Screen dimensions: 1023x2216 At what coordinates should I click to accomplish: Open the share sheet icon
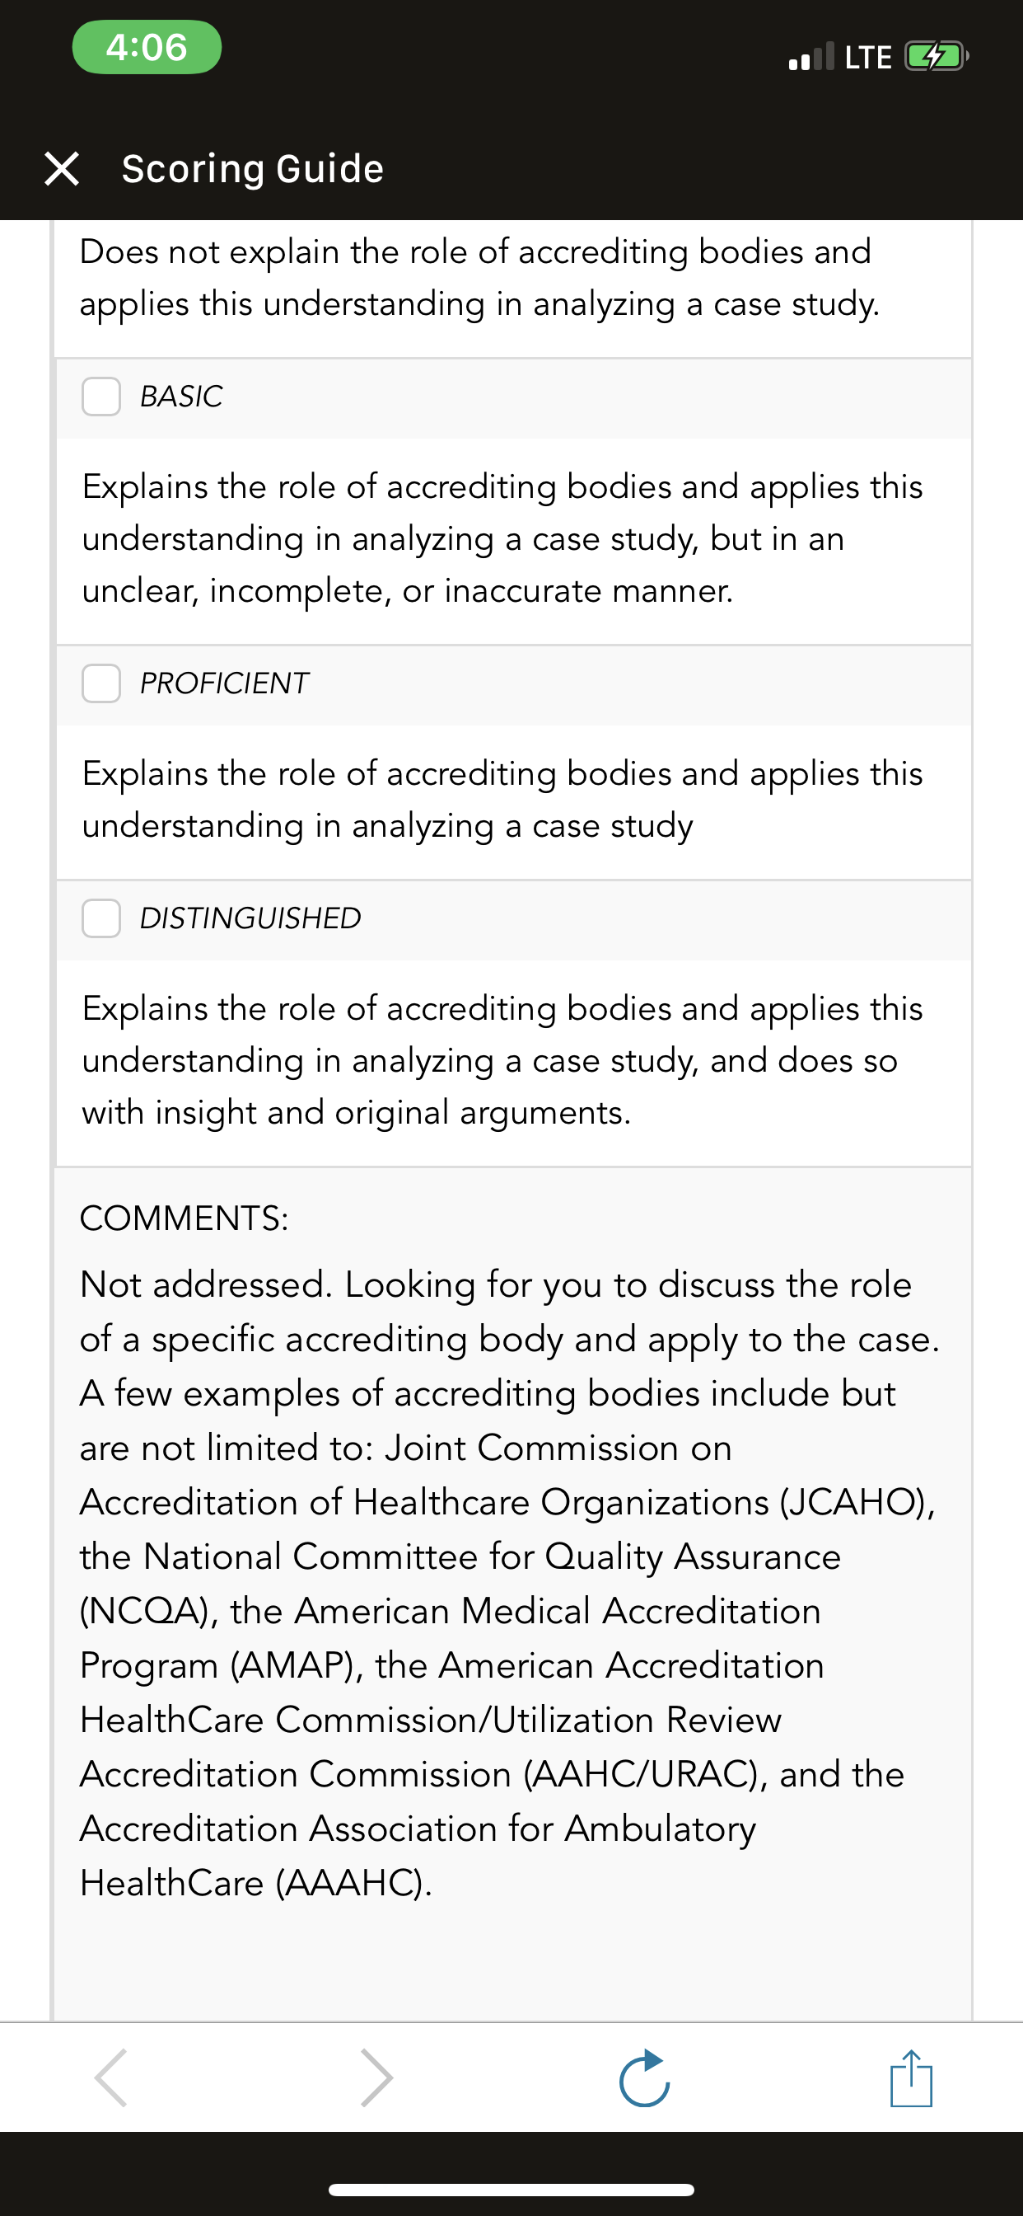click(911, 2077)
